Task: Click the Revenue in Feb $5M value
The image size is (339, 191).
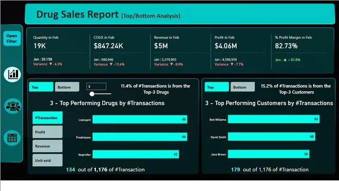Action: coord(161,46)
